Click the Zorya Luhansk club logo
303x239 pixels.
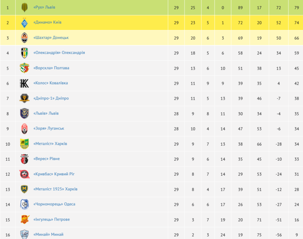(25, 129)
